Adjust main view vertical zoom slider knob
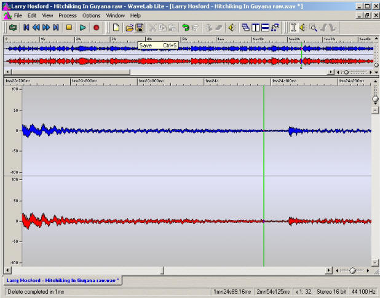 pyautogui.click(x=376, y=99)
